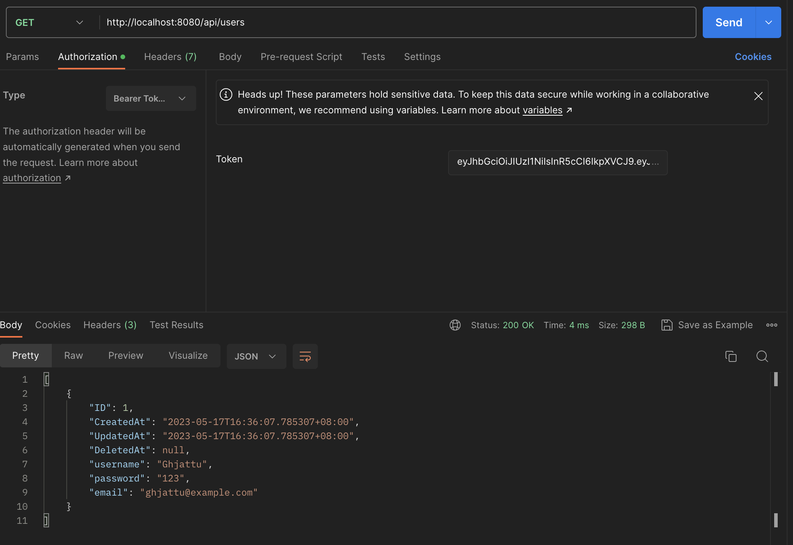Open the Pre-request Script tab
Image resolution: width=793 pixels, height=545 pixels.
point(301,57)
